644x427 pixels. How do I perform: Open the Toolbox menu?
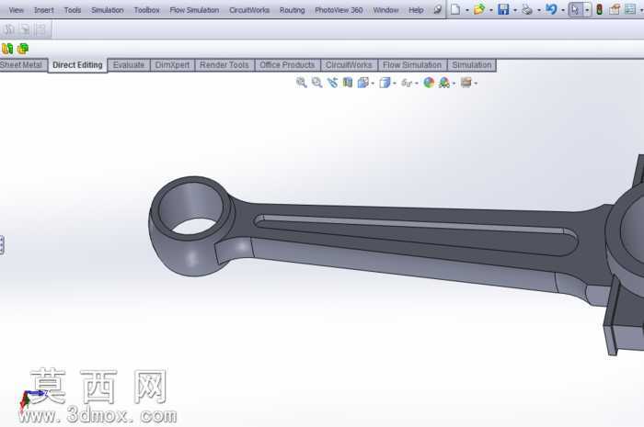(146, 10)
